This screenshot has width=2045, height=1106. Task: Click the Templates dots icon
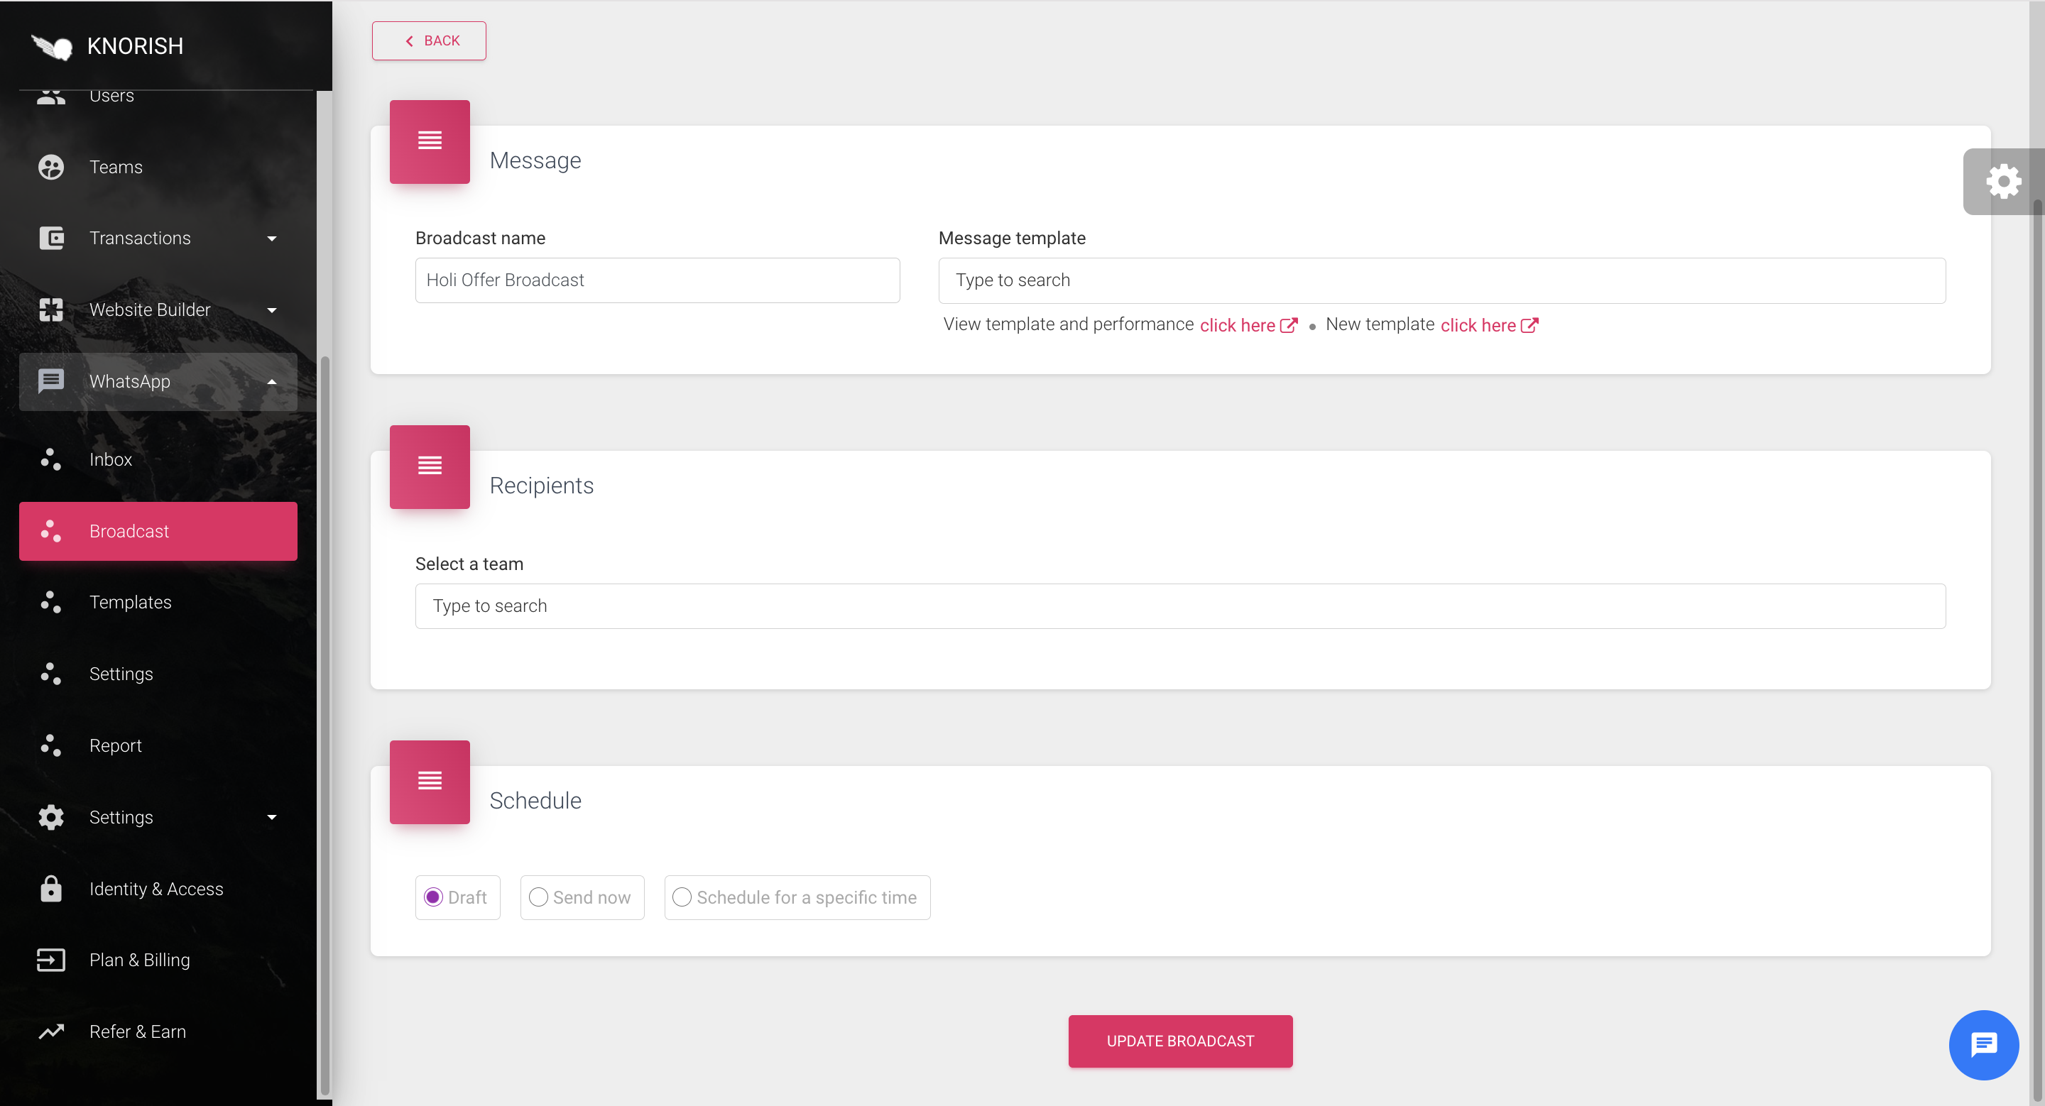[x=51, y=602]
